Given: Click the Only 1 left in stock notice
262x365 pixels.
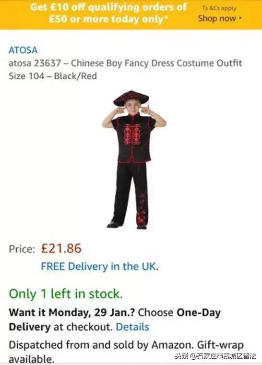Looking at the screenshot, I should pyautogui.click(x=66, y=293).
